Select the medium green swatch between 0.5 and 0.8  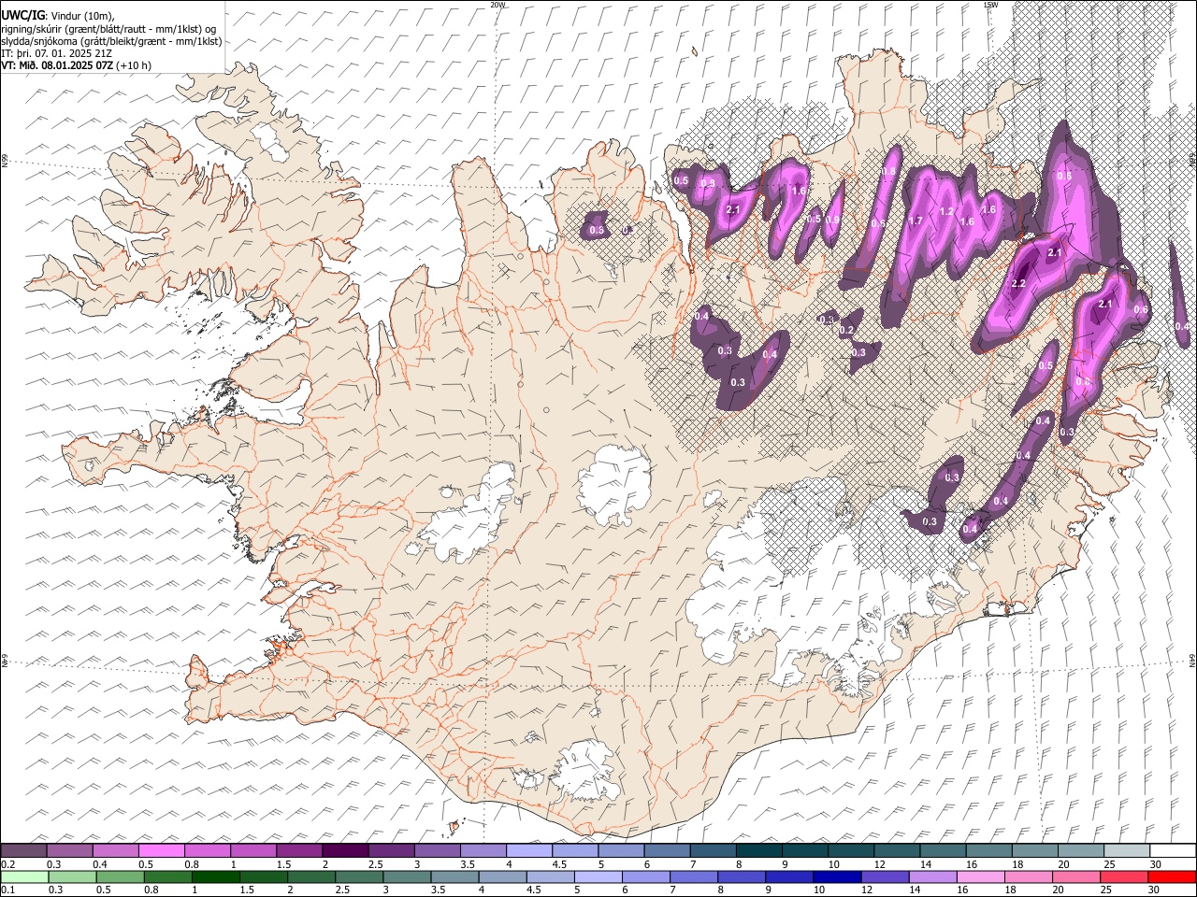pyautogui.click(x=120, y=876)
